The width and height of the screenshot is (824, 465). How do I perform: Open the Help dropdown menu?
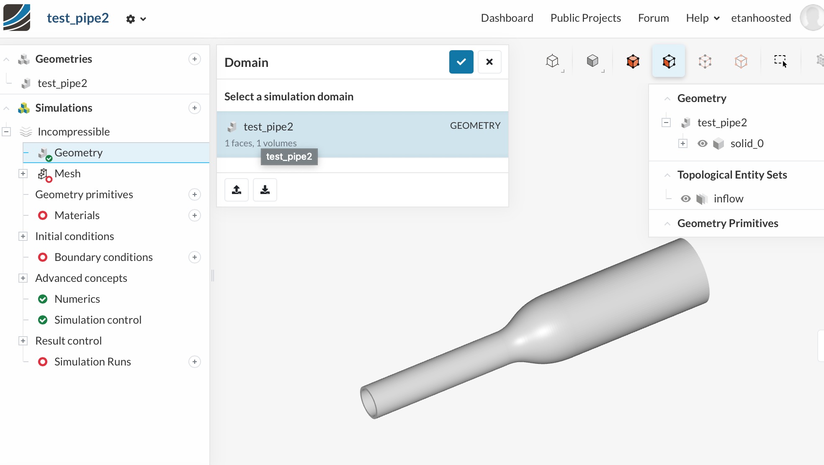click(x=702, y=18)
